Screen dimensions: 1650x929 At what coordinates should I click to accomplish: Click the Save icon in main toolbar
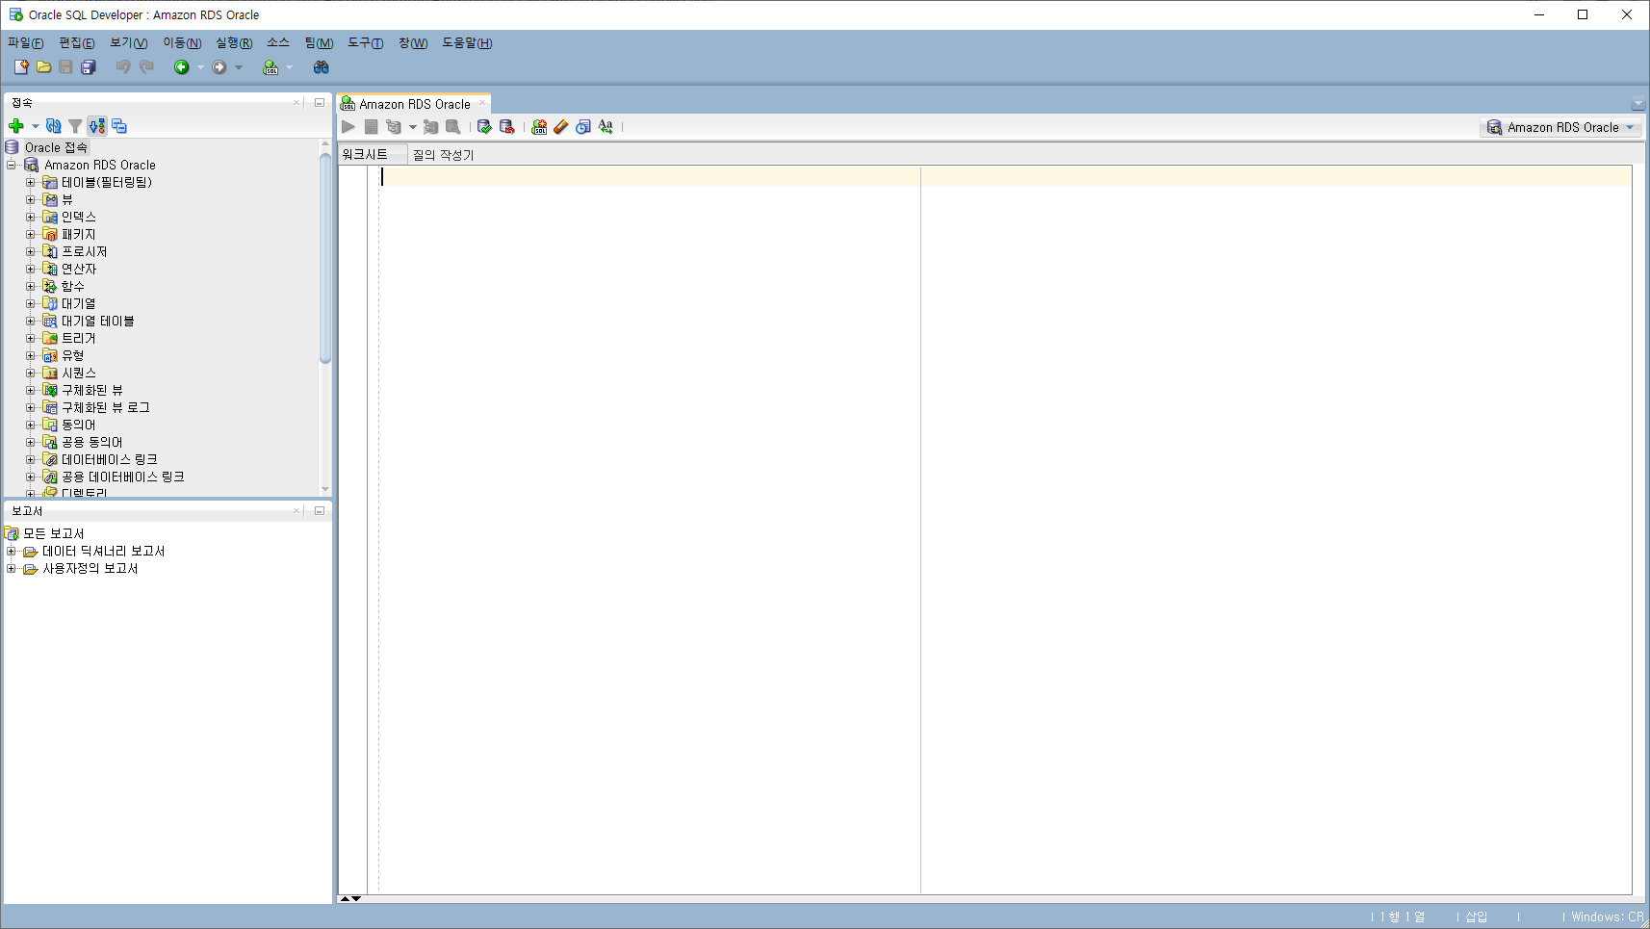[65, 67]
